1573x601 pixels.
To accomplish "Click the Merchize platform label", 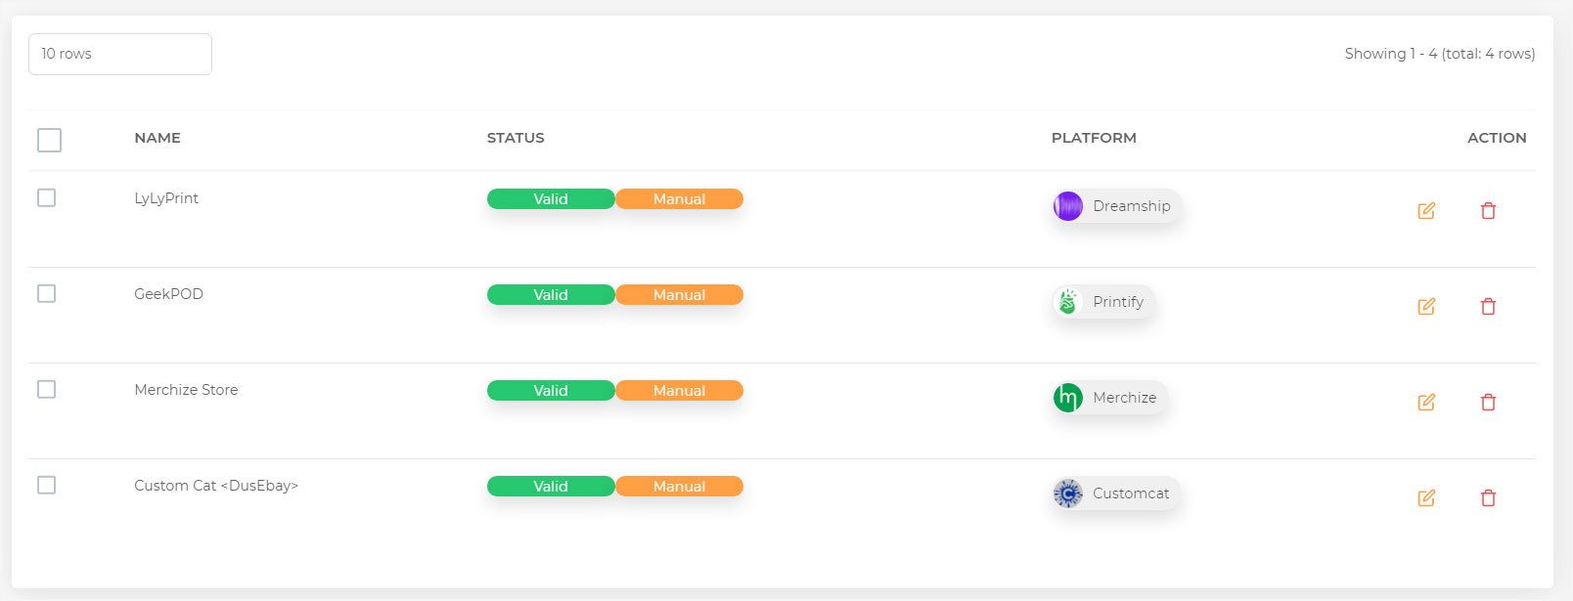I will coord(1125,398).
